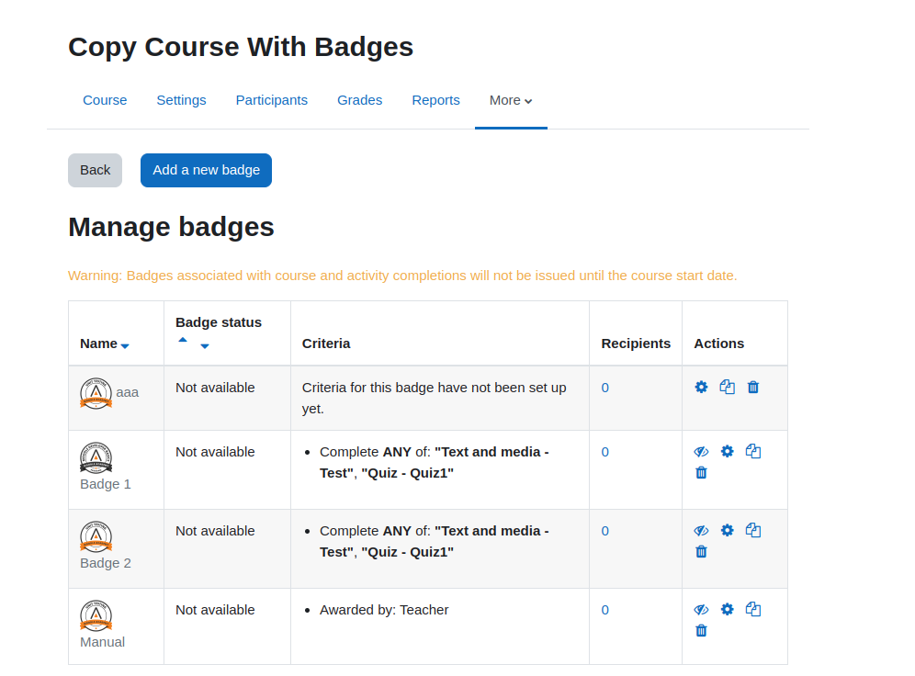
Task: Open the aaa badge link
Action: tap(127, 392)
